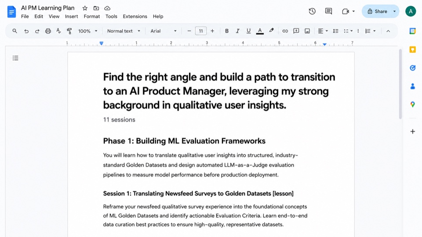Open the Google account avatar A
The height and width of the screenshot is (237, 422).
411,11
